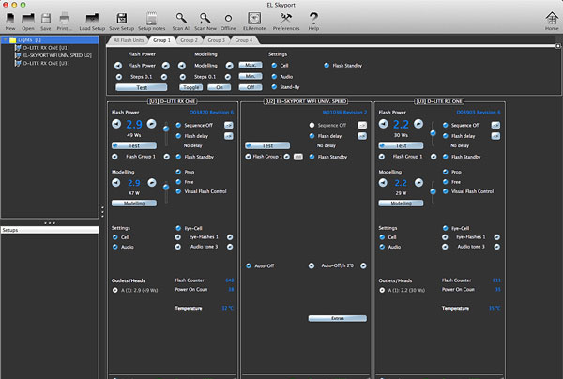Increase group Modelling with right arrow

click(x=229, y=66)
